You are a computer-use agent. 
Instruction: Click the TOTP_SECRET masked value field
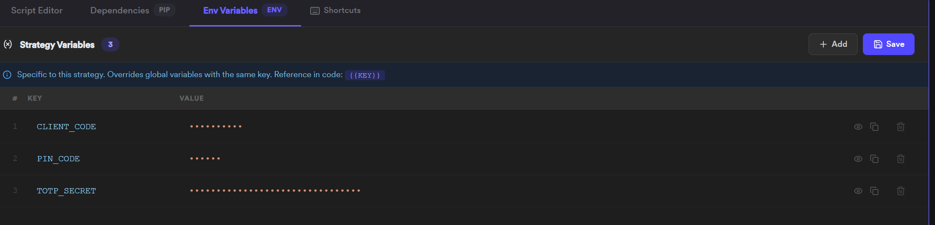click(275, 190)
